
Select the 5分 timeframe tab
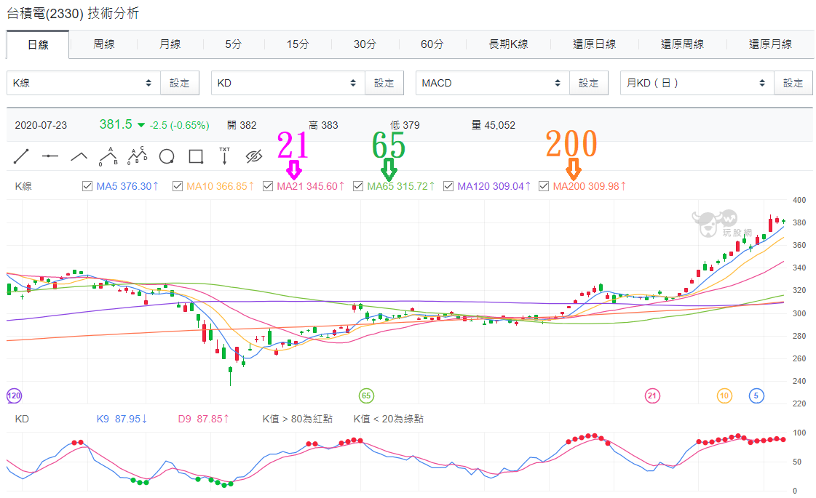click(234, 44)
